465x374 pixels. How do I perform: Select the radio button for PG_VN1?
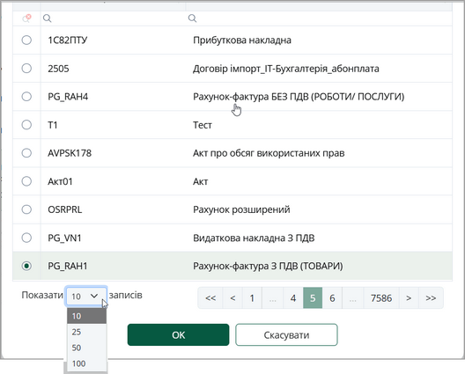[26, 238]
